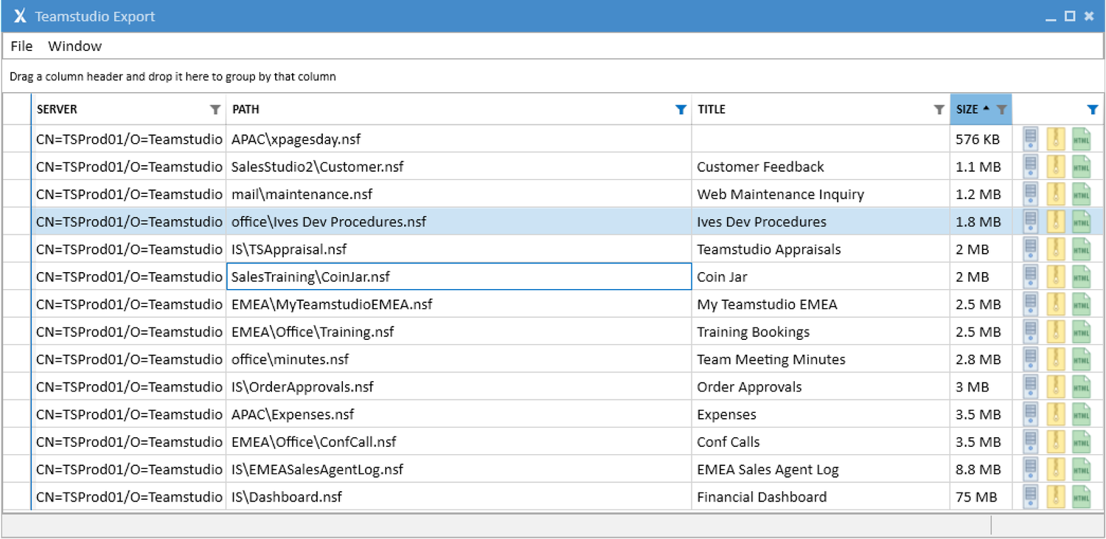Click the Teamstudio Export application icon in titlebar
The height and width of the screenshot is (539, 1106).
(x=19, y=15)
